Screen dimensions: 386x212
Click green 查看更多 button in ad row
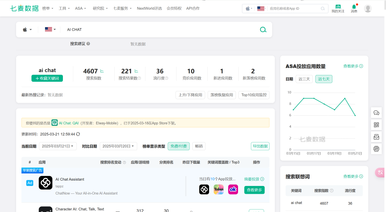pyautogui.click(x=254, y=190)
